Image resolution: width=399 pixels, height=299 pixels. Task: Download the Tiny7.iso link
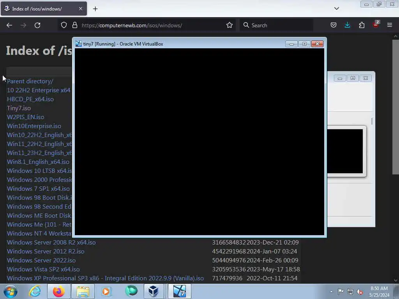click(19, 108)
